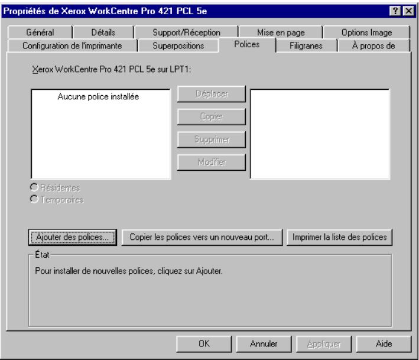Open the Général tab

[x=40, y=33]
